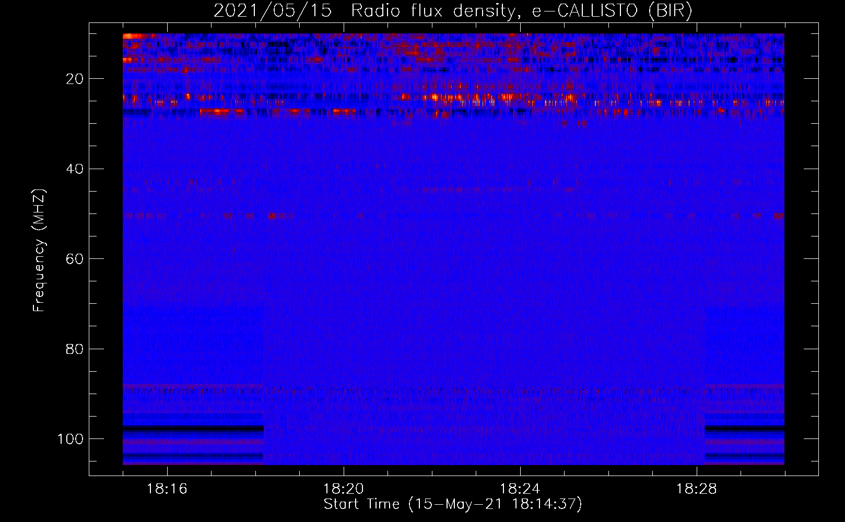
Task: Click the "Start Time (15-May-21 18:14:37)" label
Action: [453, 504]
